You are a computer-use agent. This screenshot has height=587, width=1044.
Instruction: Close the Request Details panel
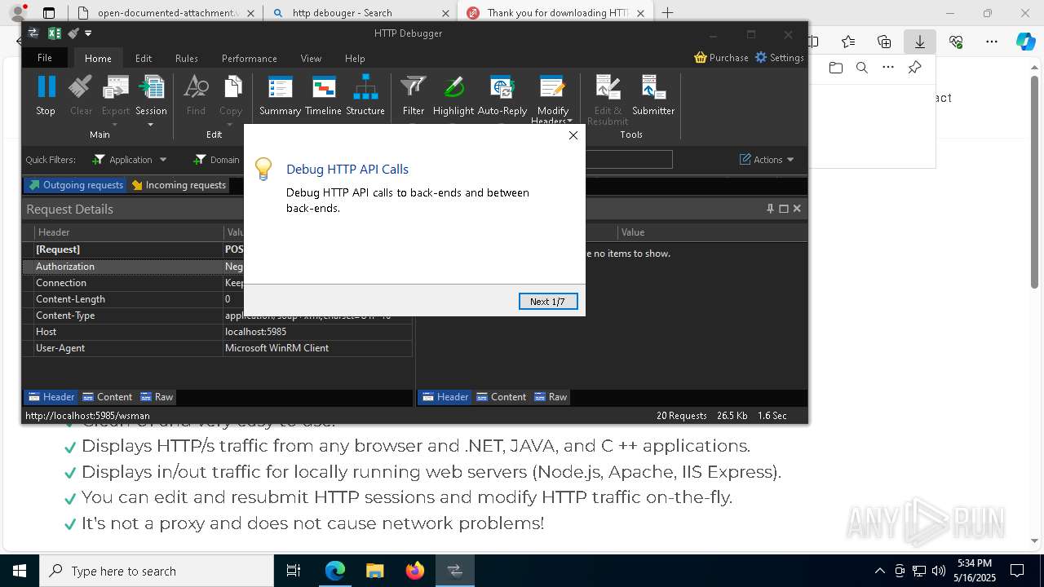[x=797, y=209]
